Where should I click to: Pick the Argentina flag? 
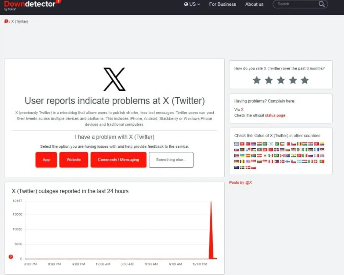299,162
